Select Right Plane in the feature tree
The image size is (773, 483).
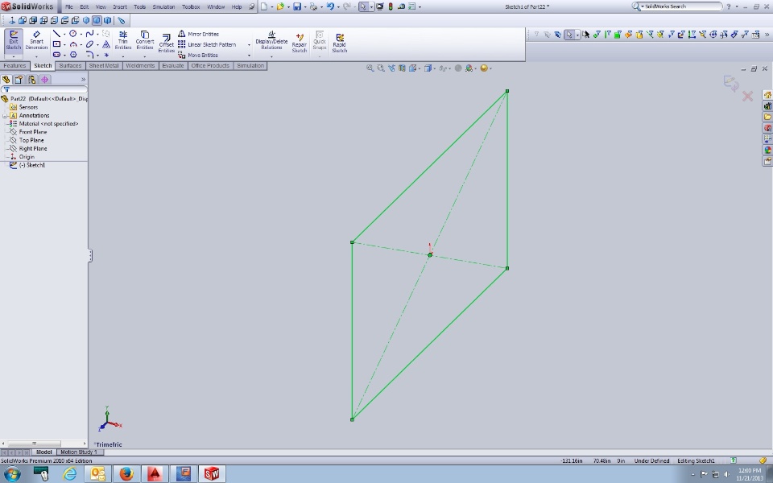33,149
